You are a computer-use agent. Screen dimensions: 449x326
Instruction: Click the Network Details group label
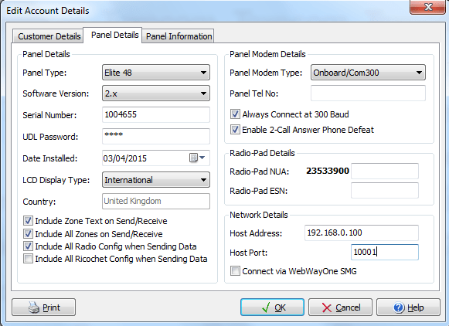click(259, 215)
